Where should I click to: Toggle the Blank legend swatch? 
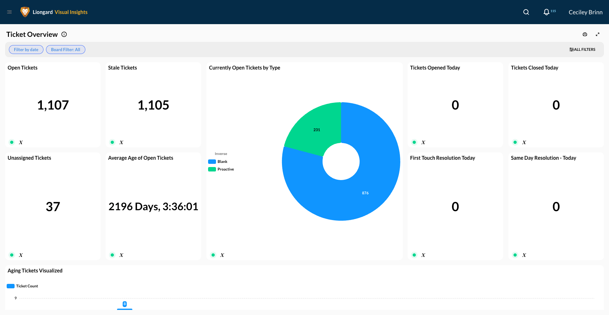pos(212,162)
